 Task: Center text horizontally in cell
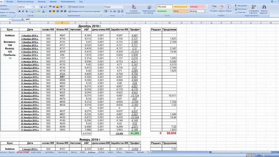tap(54, 11)
